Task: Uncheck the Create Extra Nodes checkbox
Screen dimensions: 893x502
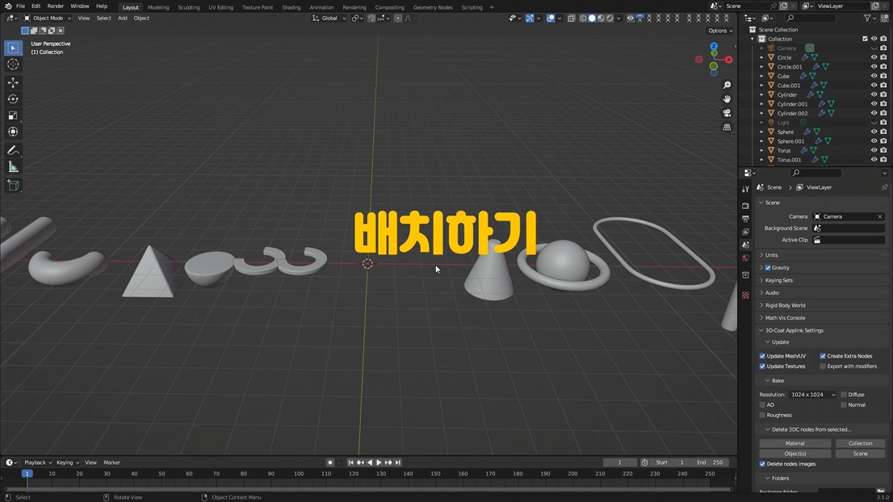Action: pos(823,356)
